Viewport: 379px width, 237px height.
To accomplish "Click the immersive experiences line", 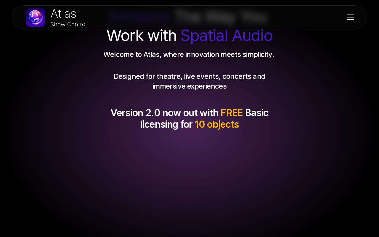I will tap(189, 86).
